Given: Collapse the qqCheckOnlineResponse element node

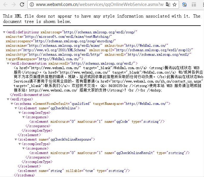Looking at the screenshot, I should 16,139.
